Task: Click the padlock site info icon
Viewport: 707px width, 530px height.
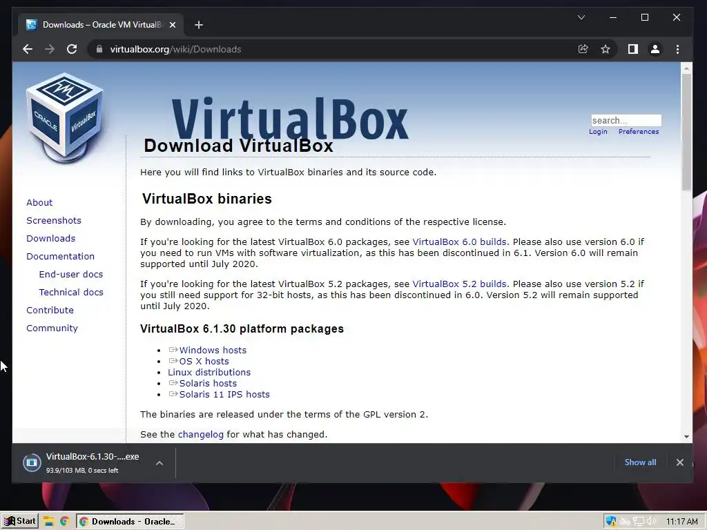Action: tap(99, 49)
